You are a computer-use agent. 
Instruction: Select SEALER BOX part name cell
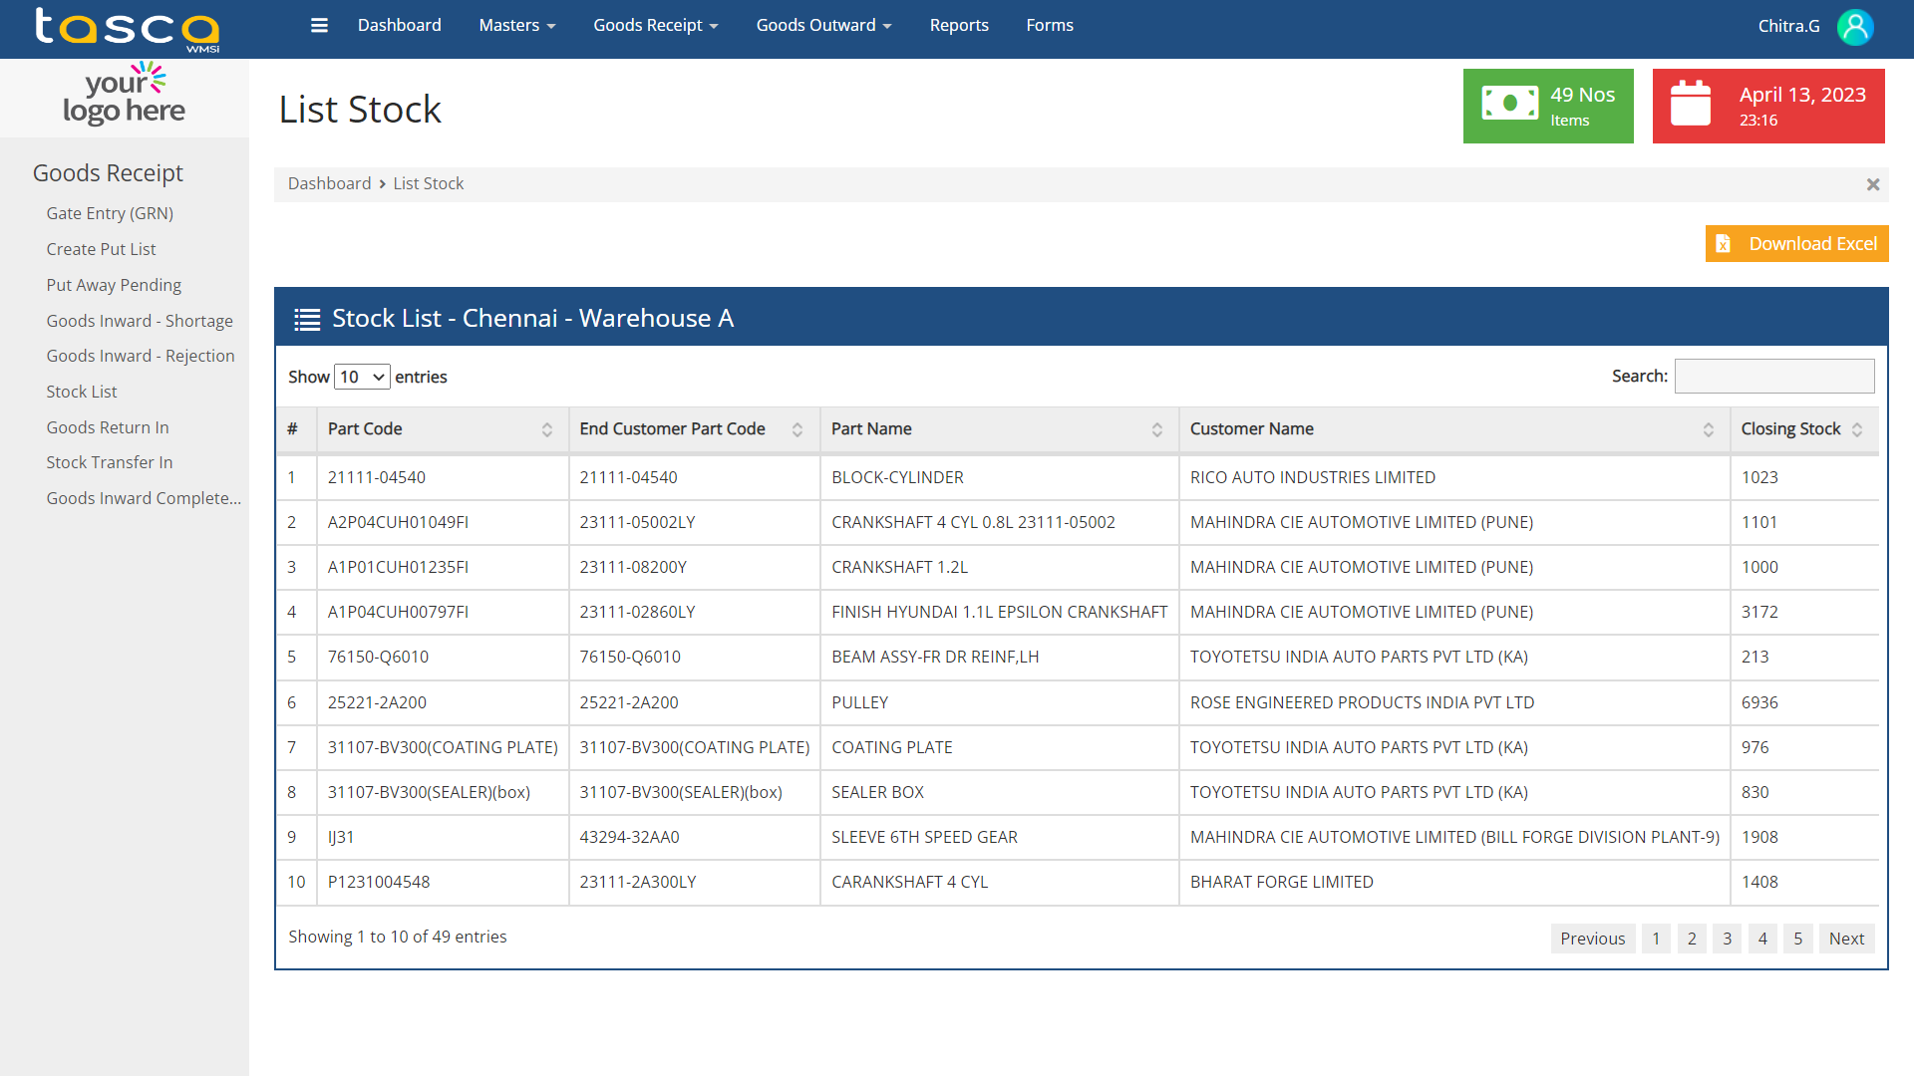[999, 793]
